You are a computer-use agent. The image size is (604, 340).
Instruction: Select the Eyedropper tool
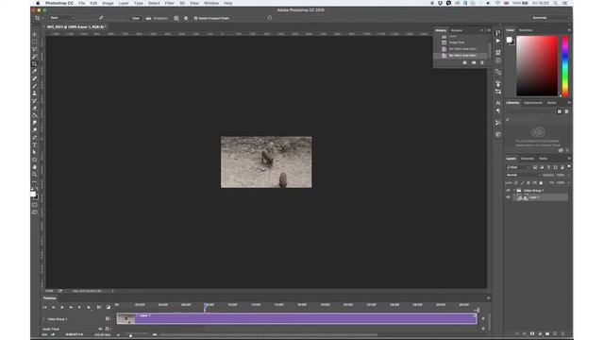[x=35, y=71]
